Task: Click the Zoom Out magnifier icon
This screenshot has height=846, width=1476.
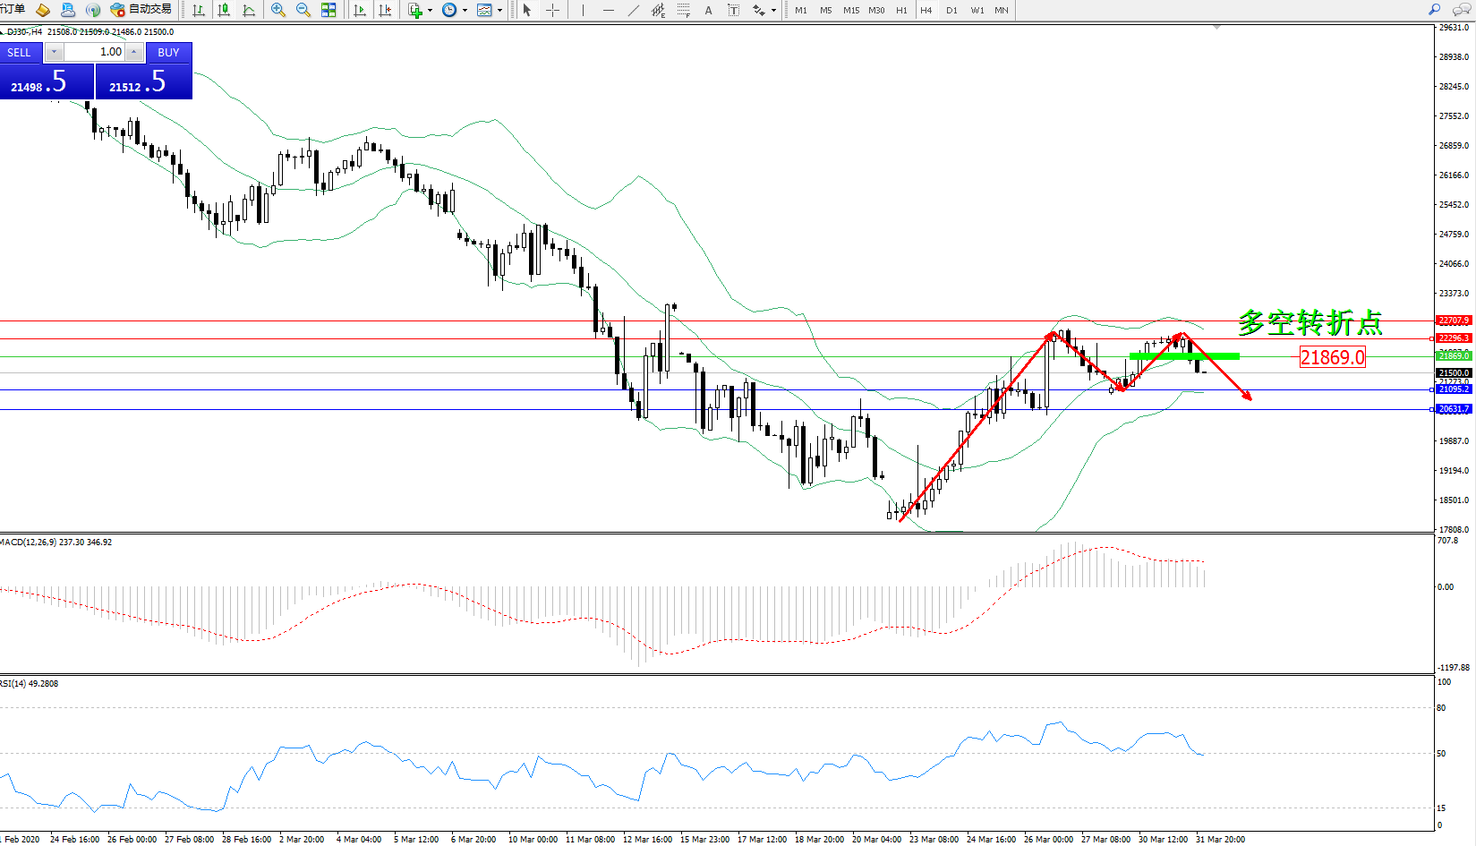Action: (x=303, y=10)
